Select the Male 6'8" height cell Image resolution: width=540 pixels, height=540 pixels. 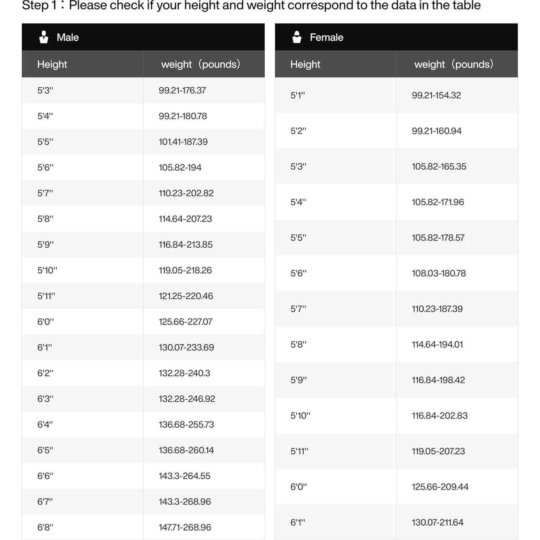click(45, 527)
